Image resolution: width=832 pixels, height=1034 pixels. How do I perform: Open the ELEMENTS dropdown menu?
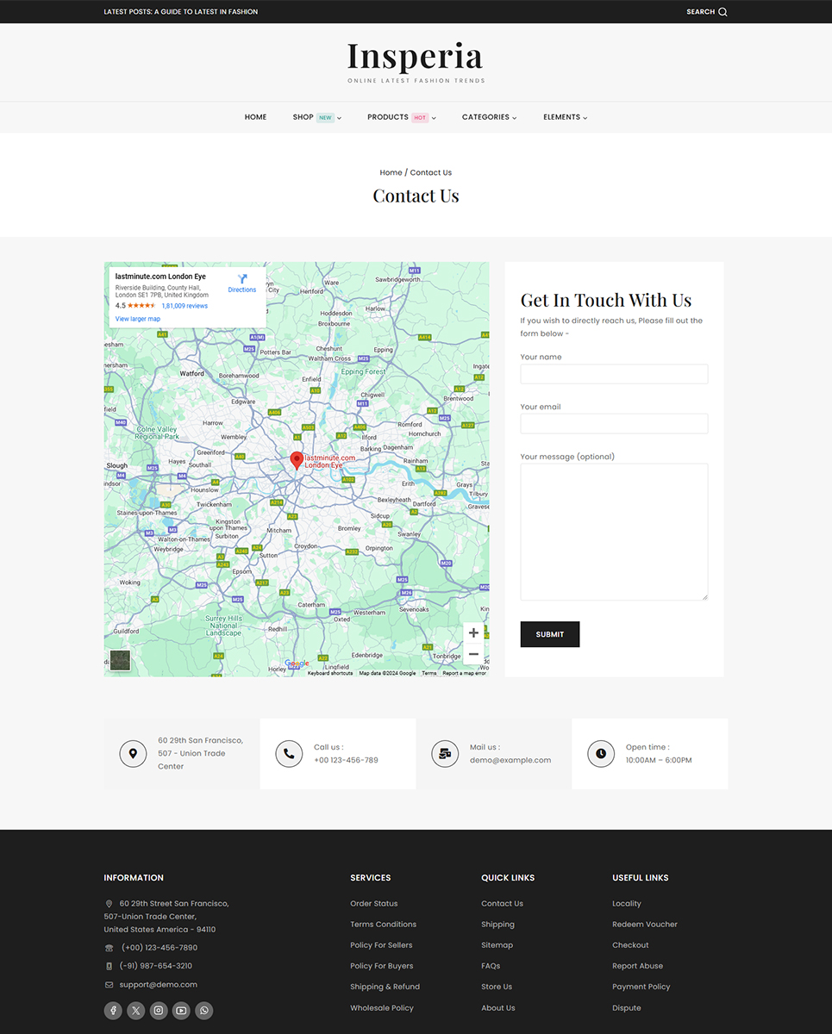click(560, 117)
